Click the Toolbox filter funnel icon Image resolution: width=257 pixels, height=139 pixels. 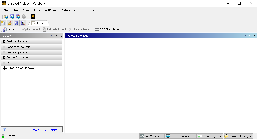tap(4, 130)
